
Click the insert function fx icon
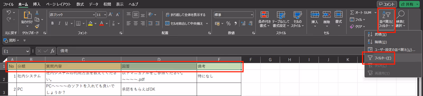point(52,51)
